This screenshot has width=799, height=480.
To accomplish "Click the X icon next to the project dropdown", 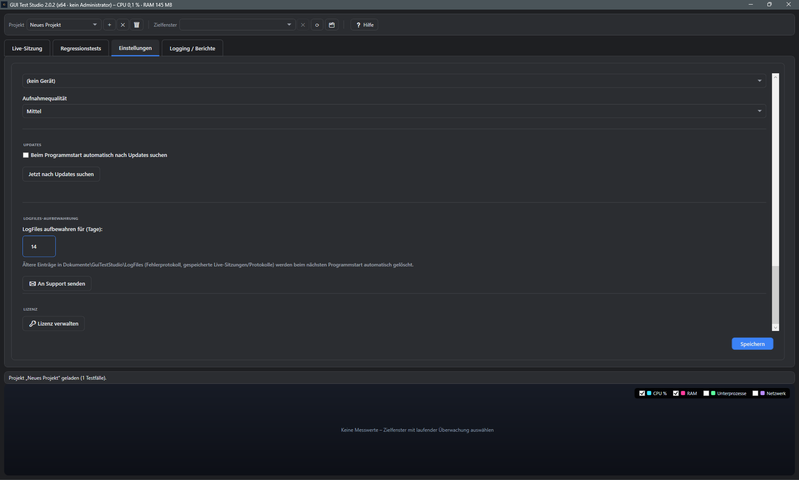I will [123, 25].
